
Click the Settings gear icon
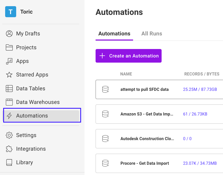click(x=9, y=135)
